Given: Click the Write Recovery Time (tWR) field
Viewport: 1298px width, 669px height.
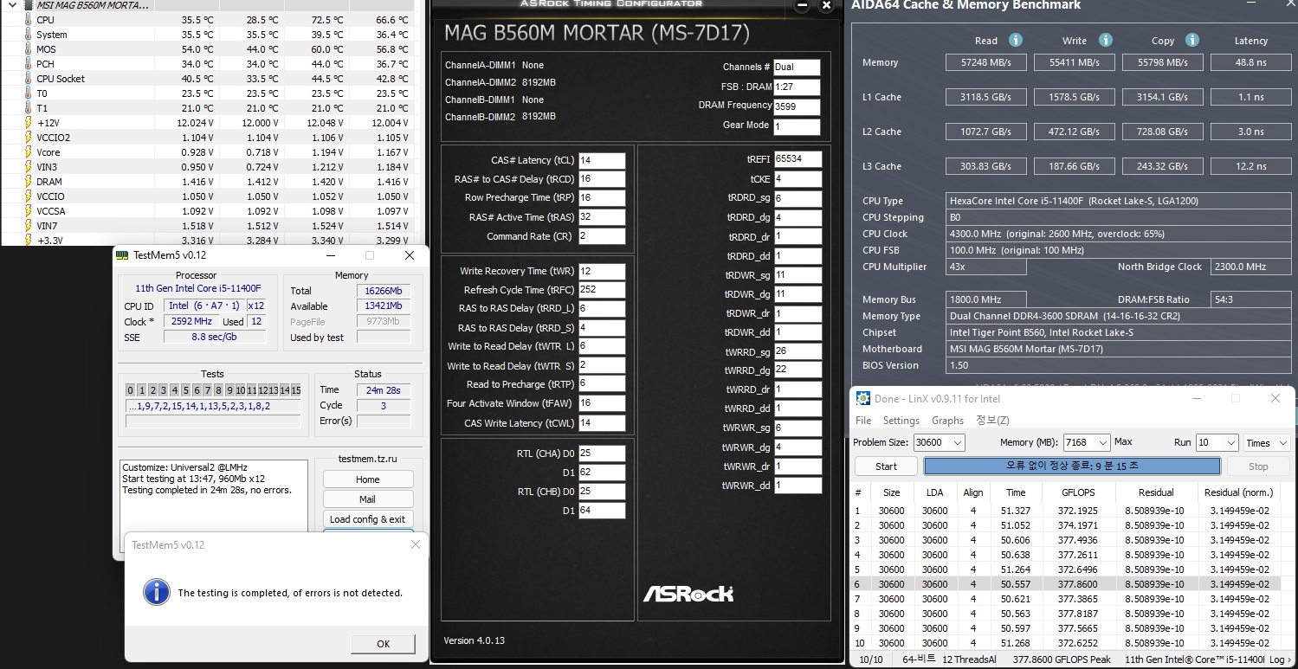Looking at the screenshot, I should click(602, 271).
